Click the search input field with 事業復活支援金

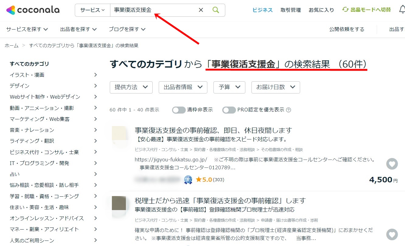coord(154,10)
